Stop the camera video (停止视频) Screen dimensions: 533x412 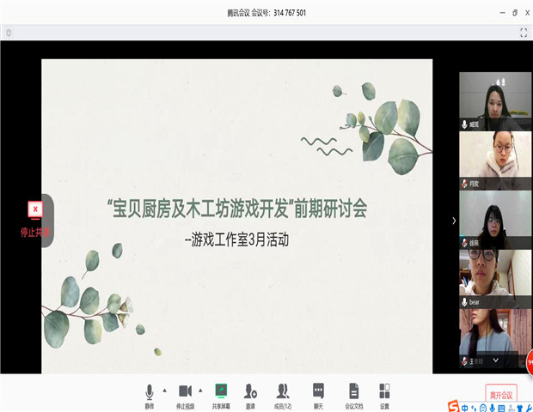click(x=184, y=393)
